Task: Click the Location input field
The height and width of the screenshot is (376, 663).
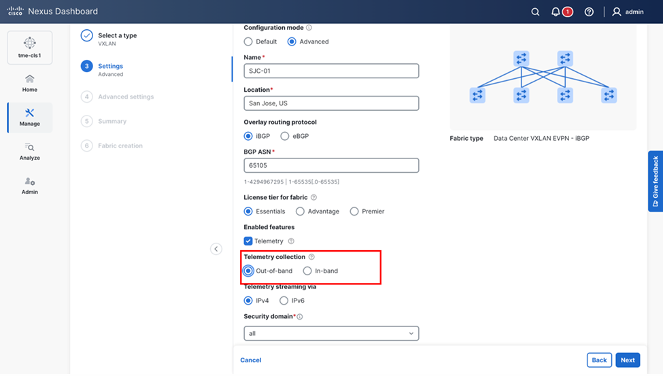Action: 331,103
